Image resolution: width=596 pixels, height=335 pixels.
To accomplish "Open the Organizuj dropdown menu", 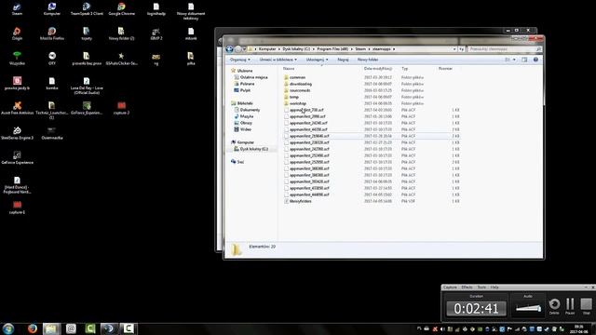I will [x=240, y=60].
